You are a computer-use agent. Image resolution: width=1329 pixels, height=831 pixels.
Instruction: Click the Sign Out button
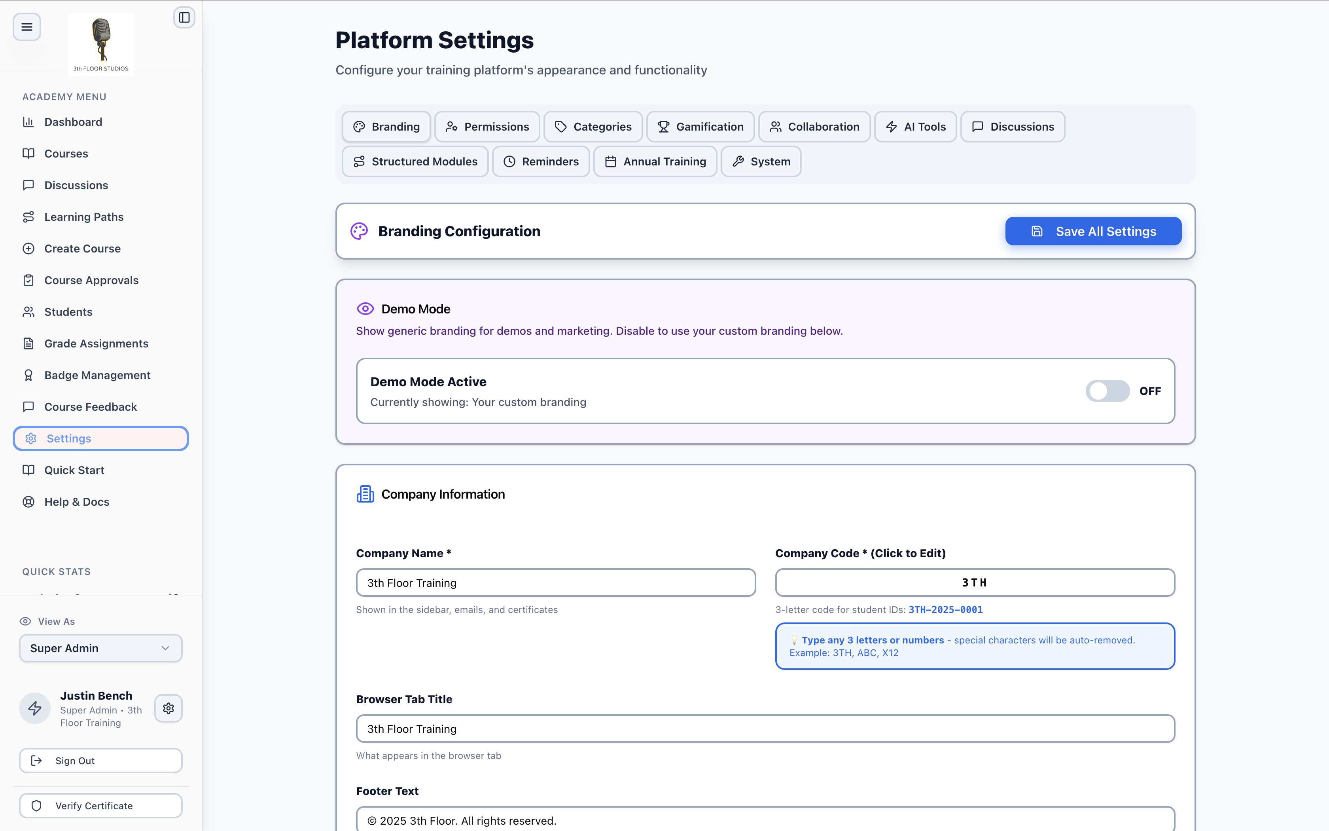(x=101, y=761)
